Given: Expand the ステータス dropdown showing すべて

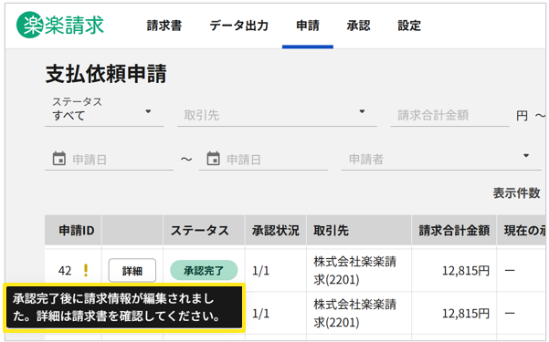Looking at the screenshot, I should (104, 111).
